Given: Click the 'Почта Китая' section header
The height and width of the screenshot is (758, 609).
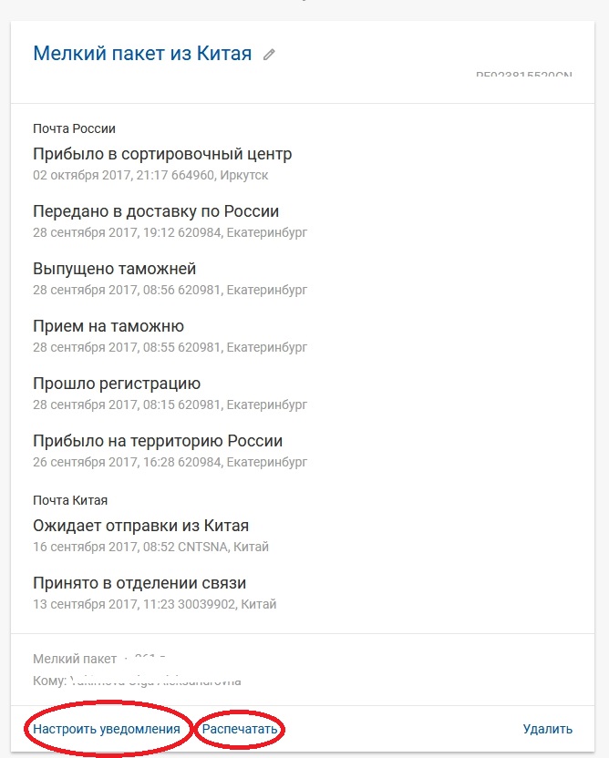Looking at the screenshot, I should point(70,500).
